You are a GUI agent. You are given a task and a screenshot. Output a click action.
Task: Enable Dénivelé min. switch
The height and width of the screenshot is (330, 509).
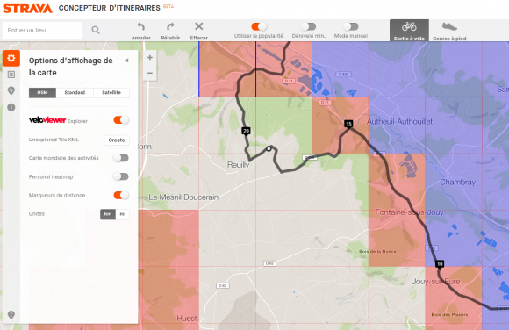tap(308, 26)
